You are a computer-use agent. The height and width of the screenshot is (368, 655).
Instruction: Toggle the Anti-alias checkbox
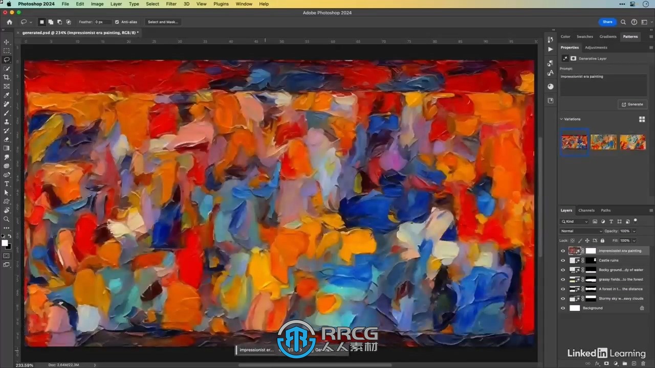pyautogui.click(x=117, y=22)
